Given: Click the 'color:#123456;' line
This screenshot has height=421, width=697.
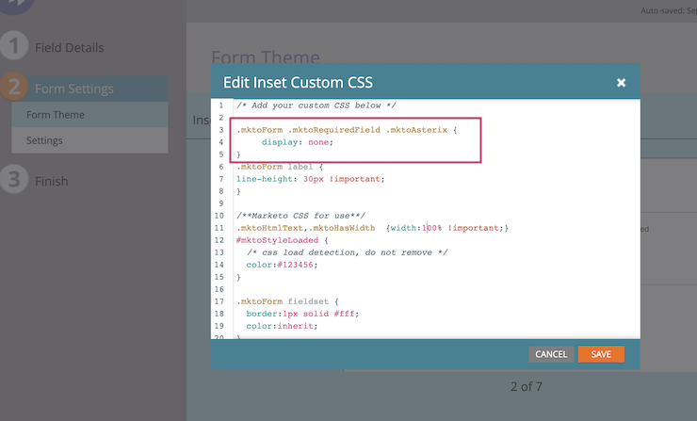Looking at the screenshot, I should 283,265.
